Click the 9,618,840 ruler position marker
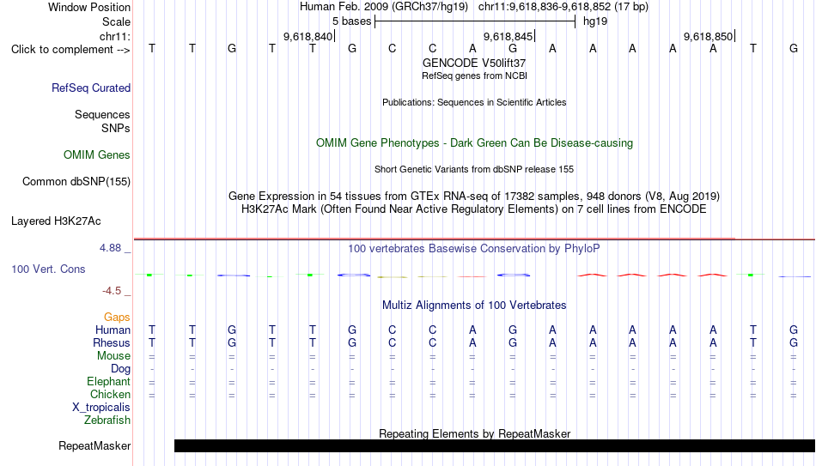The height and width of the screenshot is (466, 816). (308, 36)
